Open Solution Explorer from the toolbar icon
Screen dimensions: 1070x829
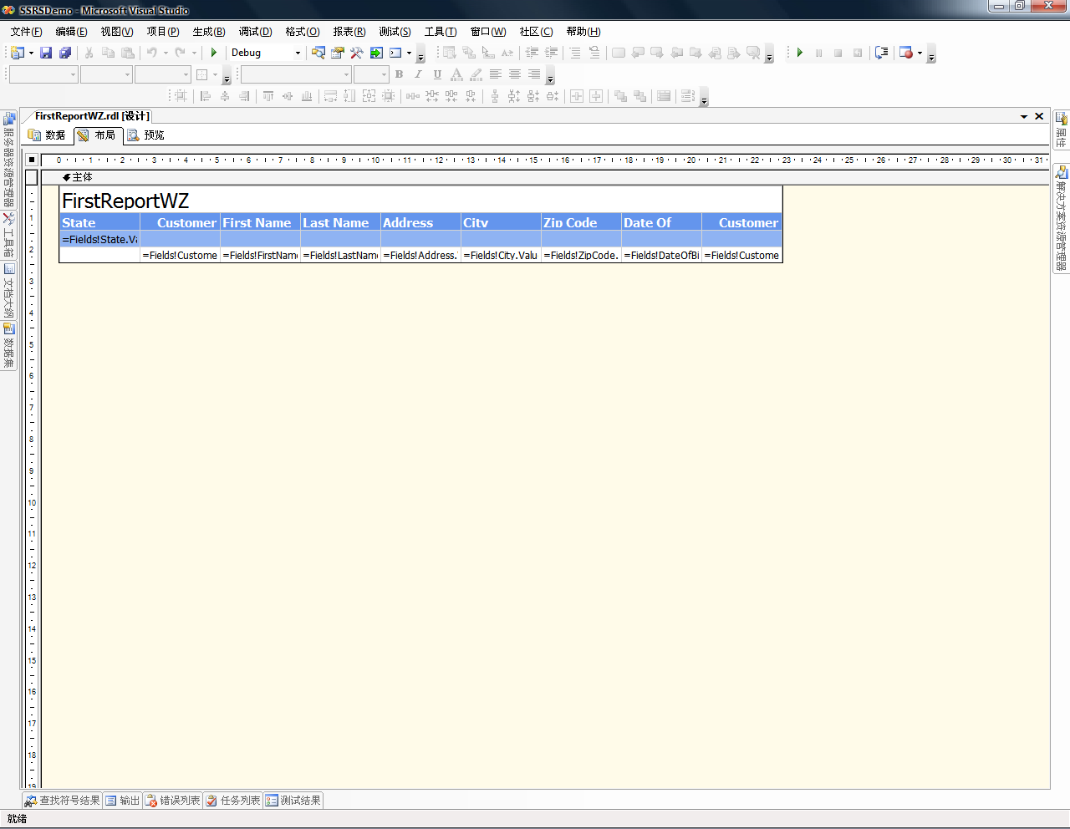point(318,53)
